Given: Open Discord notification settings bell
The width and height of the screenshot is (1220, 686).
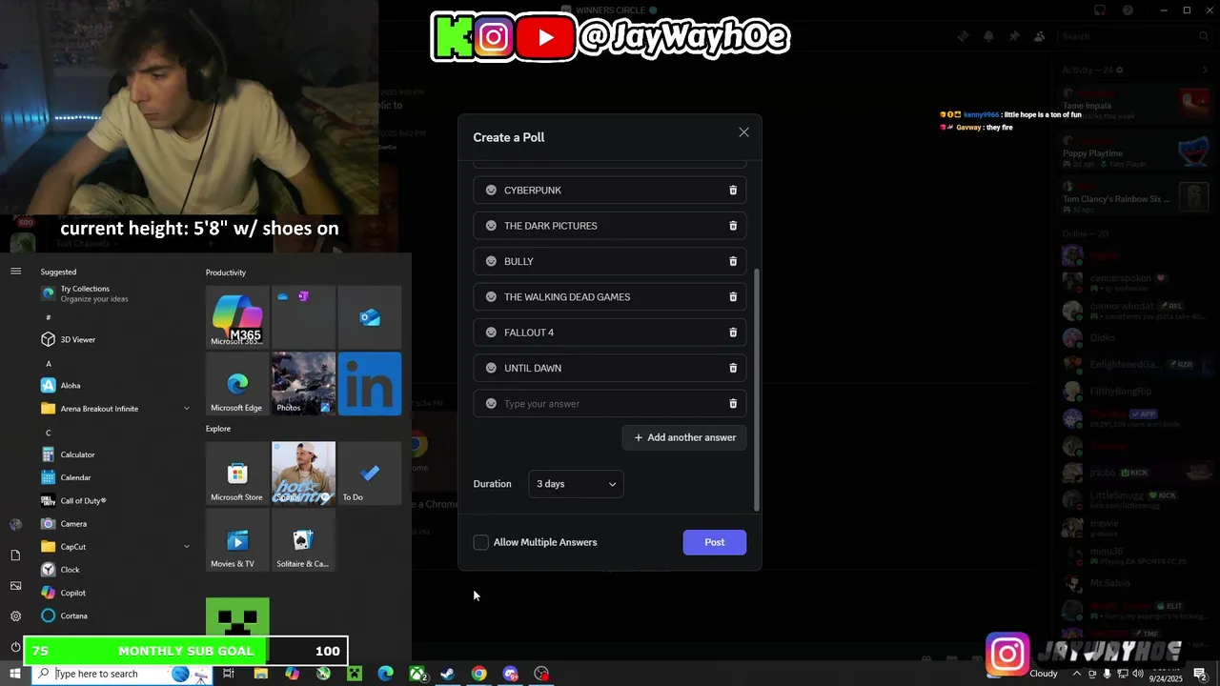Looking at the screenshot, I should (988, 36).
